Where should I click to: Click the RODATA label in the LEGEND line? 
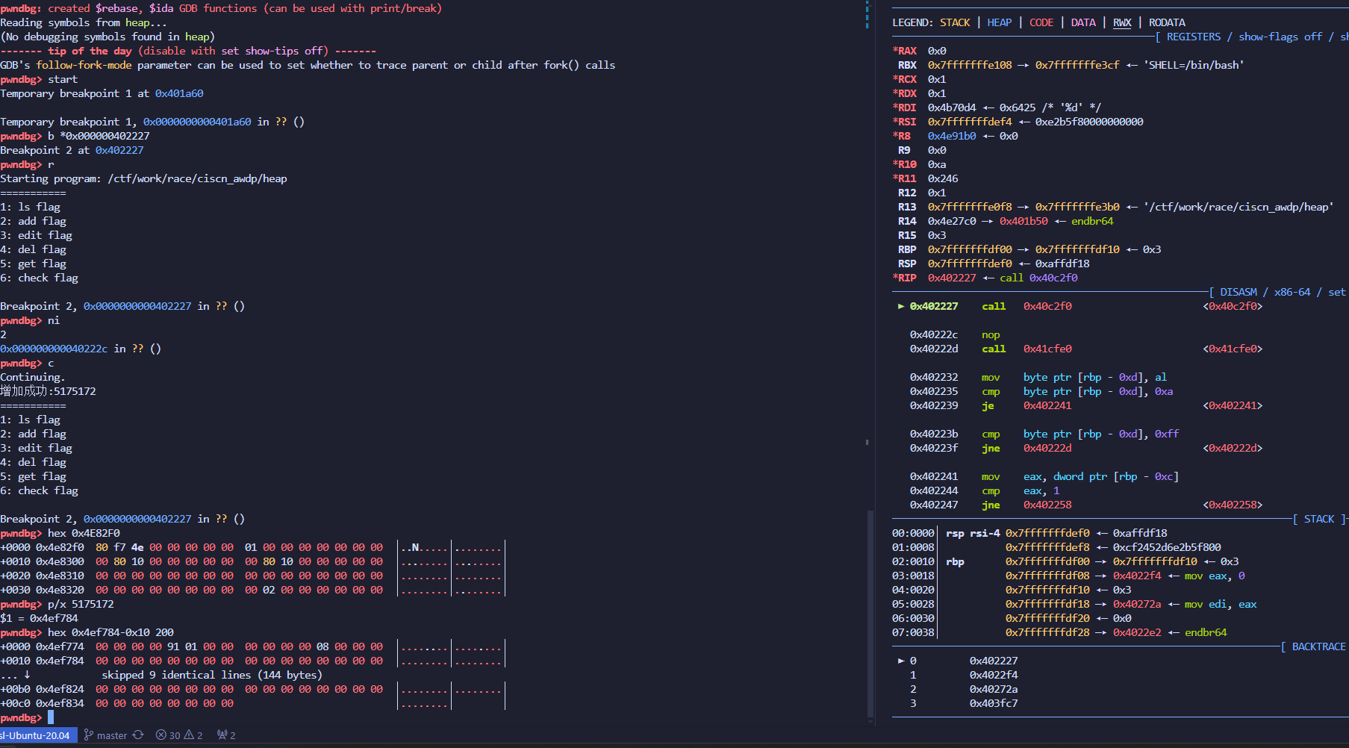click(1167, 22)
